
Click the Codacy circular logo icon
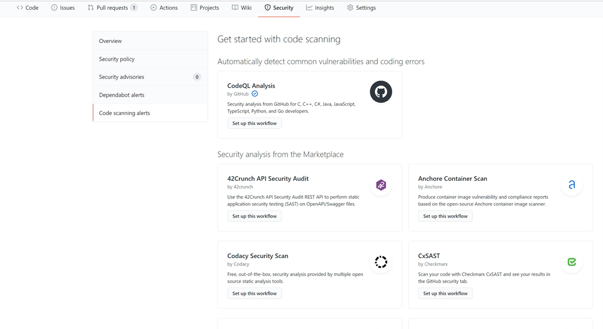tap(381, 262)
